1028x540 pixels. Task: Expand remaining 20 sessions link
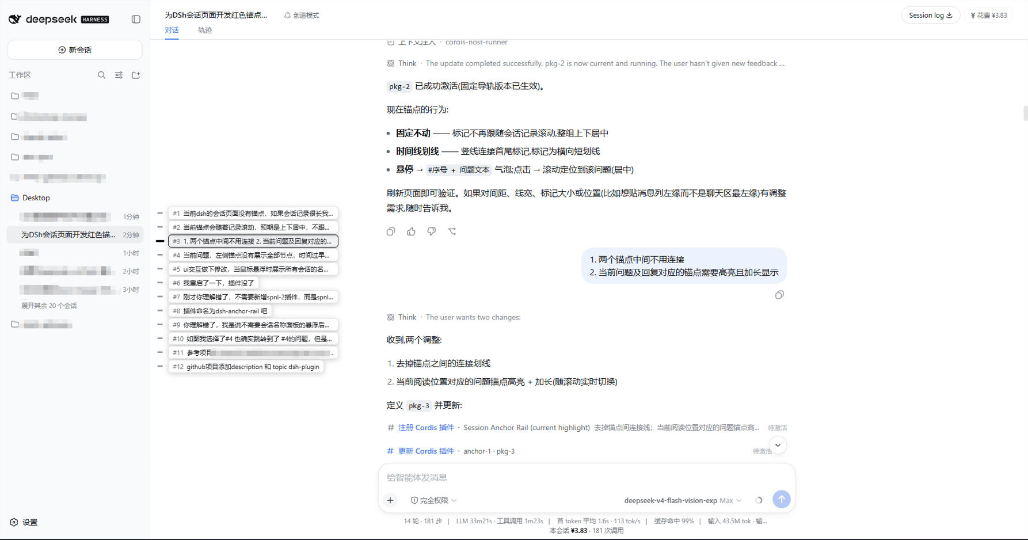[x=49, y=306]
